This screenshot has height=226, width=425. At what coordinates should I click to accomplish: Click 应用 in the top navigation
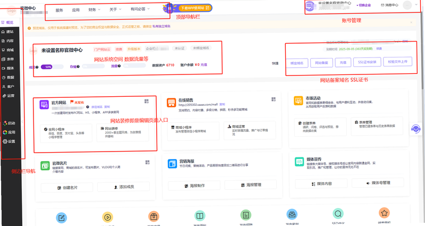75,10
